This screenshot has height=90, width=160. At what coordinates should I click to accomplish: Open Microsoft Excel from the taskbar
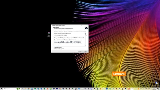(44, 89)
